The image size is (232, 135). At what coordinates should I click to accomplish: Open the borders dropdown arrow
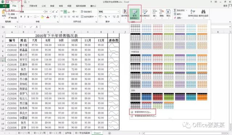[x=38, y=17]
